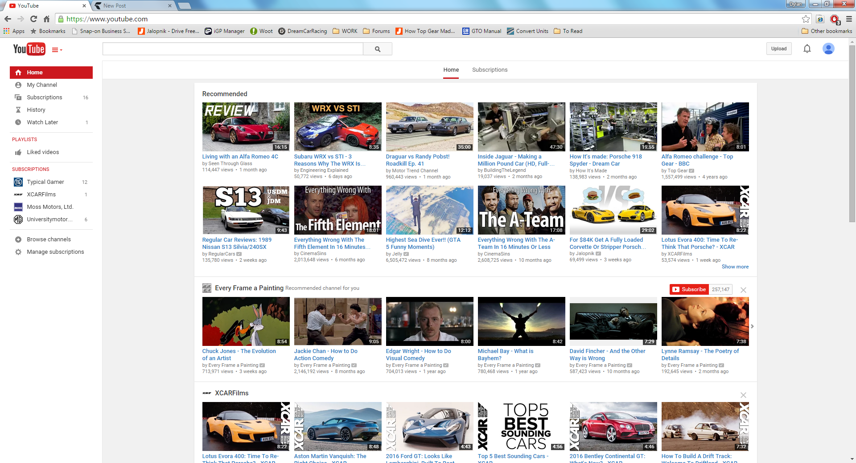Click the page vertical scrollbar
This screenshot has height=463, width=856.
point(852,134)
